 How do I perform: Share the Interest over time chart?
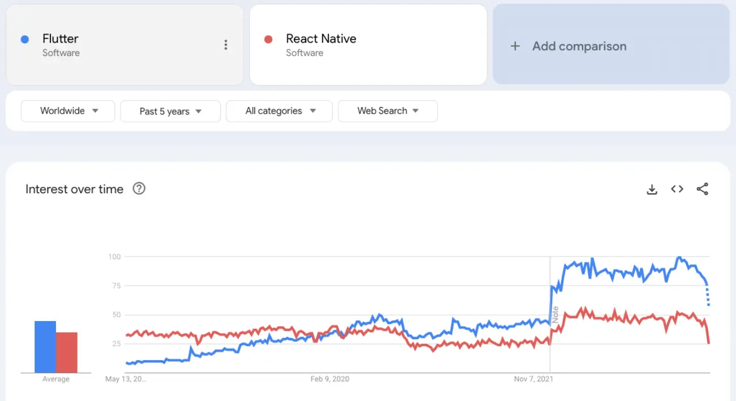703,189
